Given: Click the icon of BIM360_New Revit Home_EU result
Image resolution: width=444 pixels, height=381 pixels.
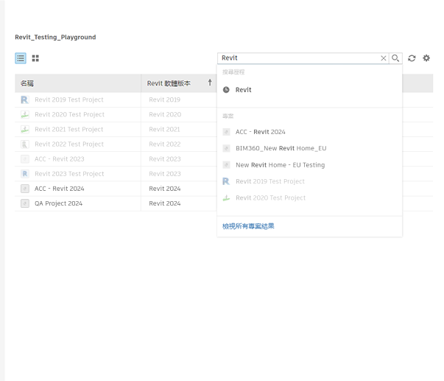Looking at the screenshot, I should 226,148.
